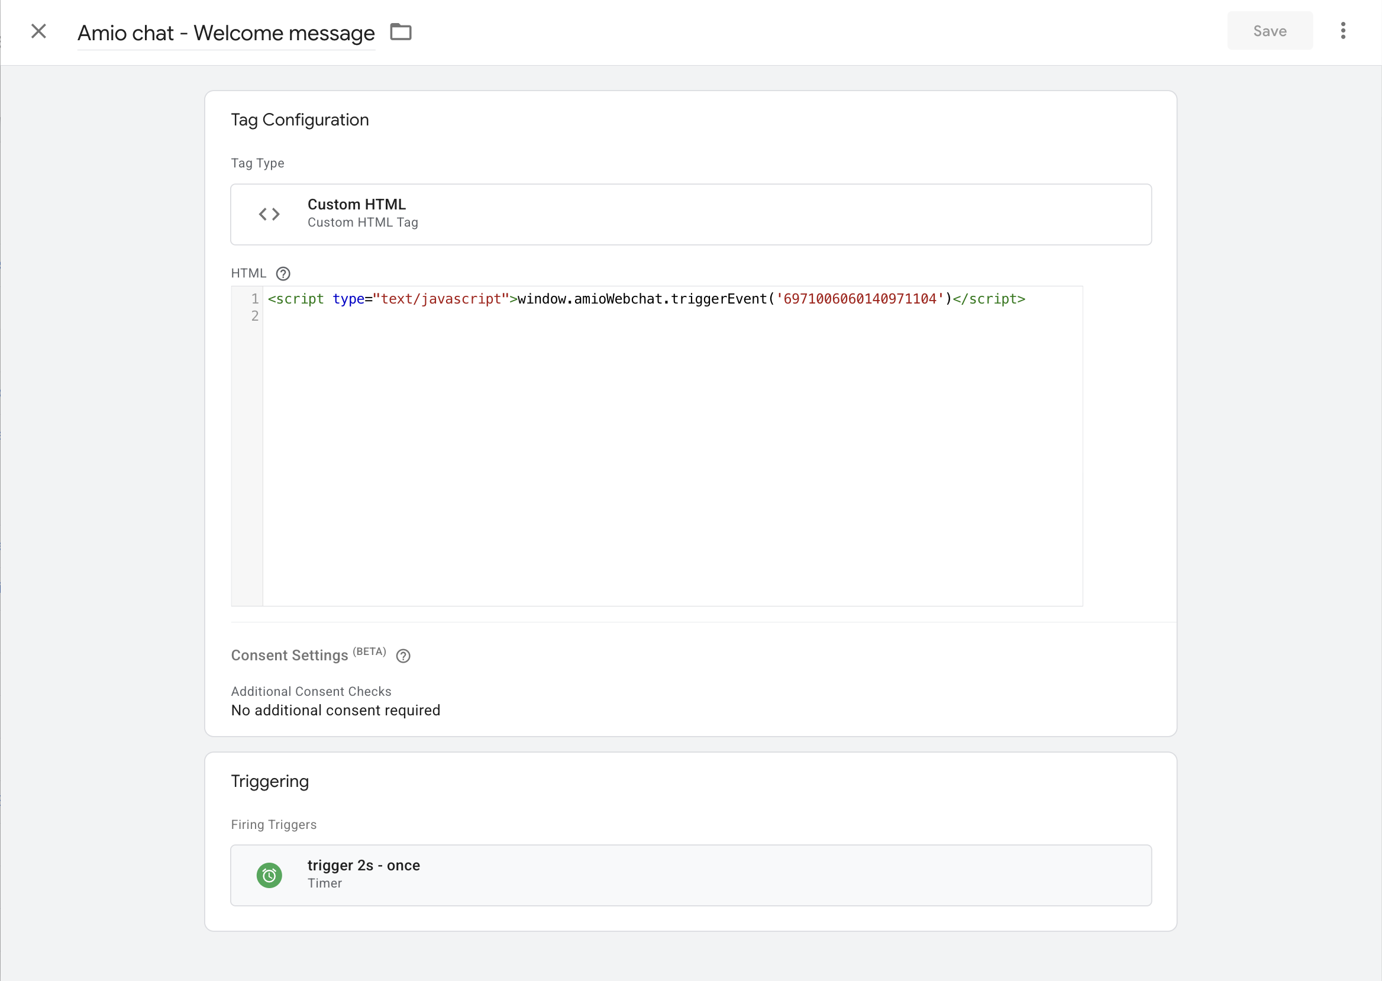Click the Additional Consent Checks label
The image size is (1382, 981).
311,692
